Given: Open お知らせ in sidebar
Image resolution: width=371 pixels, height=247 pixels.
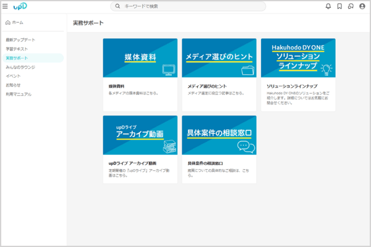Looking at the screenshot, I should [13, 85].
